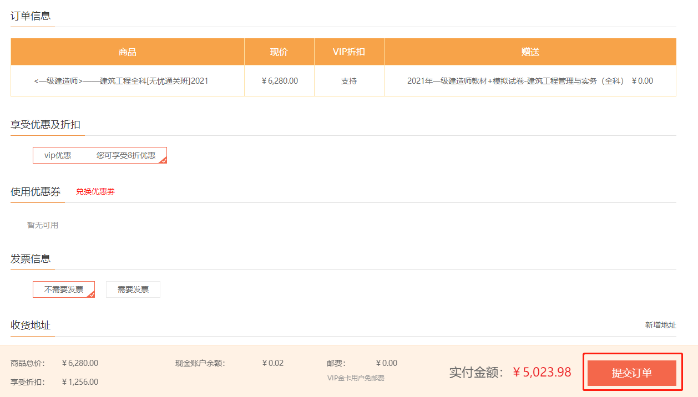
Task: Click the 实付金额 payable amount ¥5,023.98
Action: [542, 372]
